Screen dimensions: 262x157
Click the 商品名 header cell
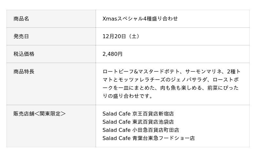[x=21, y=19]
